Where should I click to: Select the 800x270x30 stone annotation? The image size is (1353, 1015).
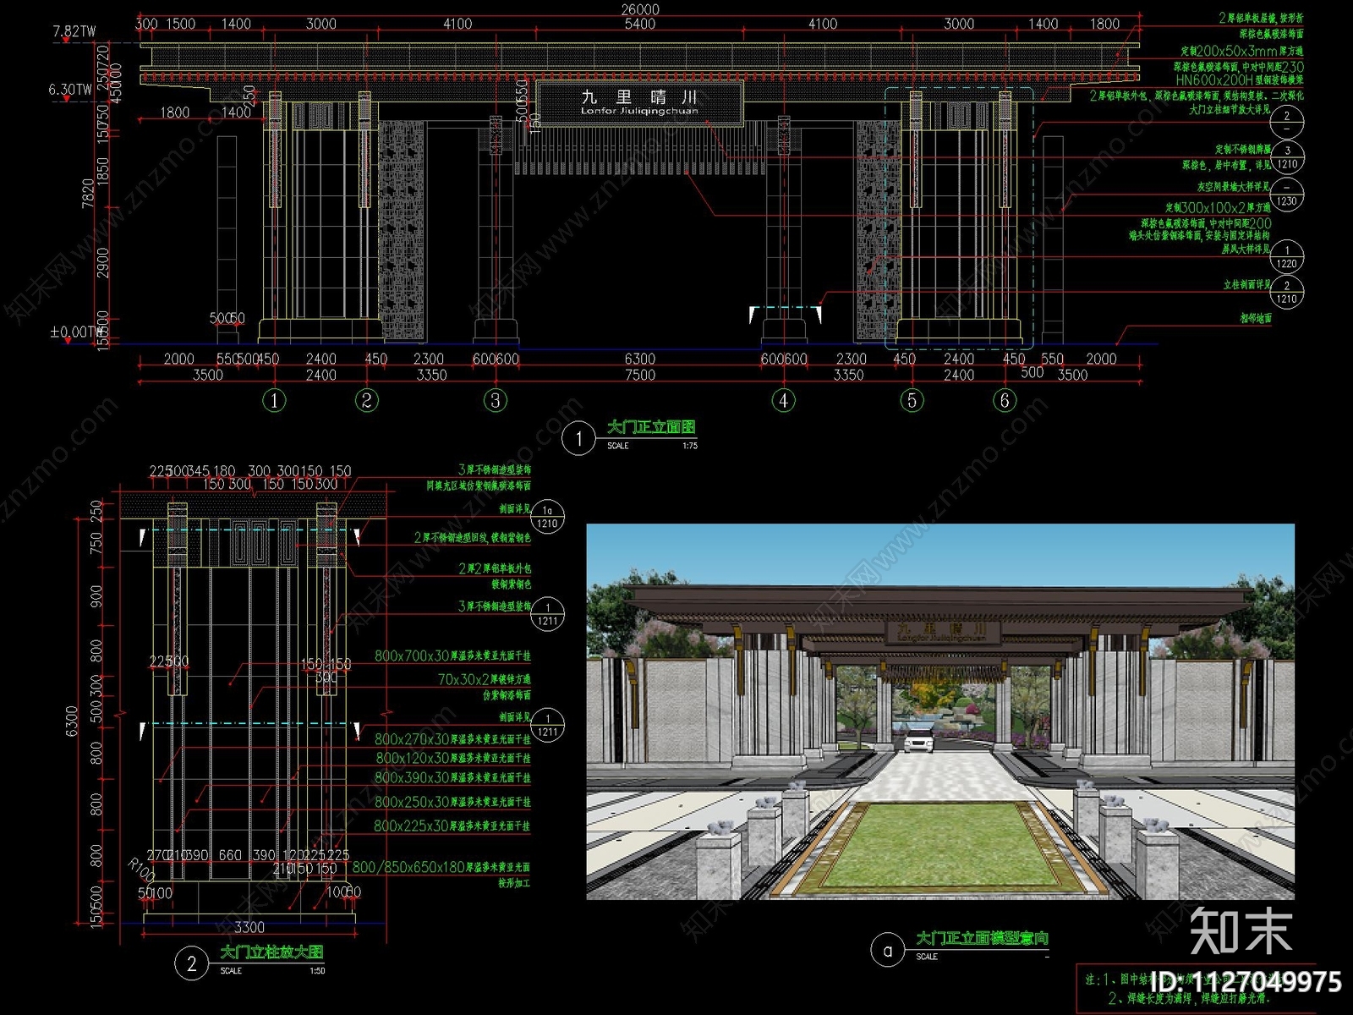[452, 739]
